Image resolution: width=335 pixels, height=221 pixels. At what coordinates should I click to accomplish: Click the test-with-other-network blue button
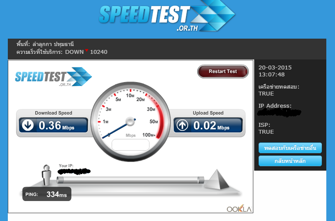(290, 148)
